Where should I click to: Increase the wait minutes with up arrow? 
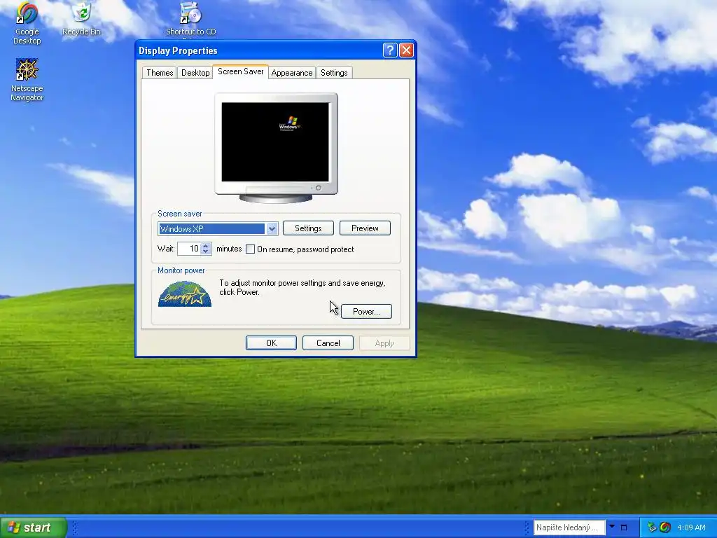click(206, 246)
